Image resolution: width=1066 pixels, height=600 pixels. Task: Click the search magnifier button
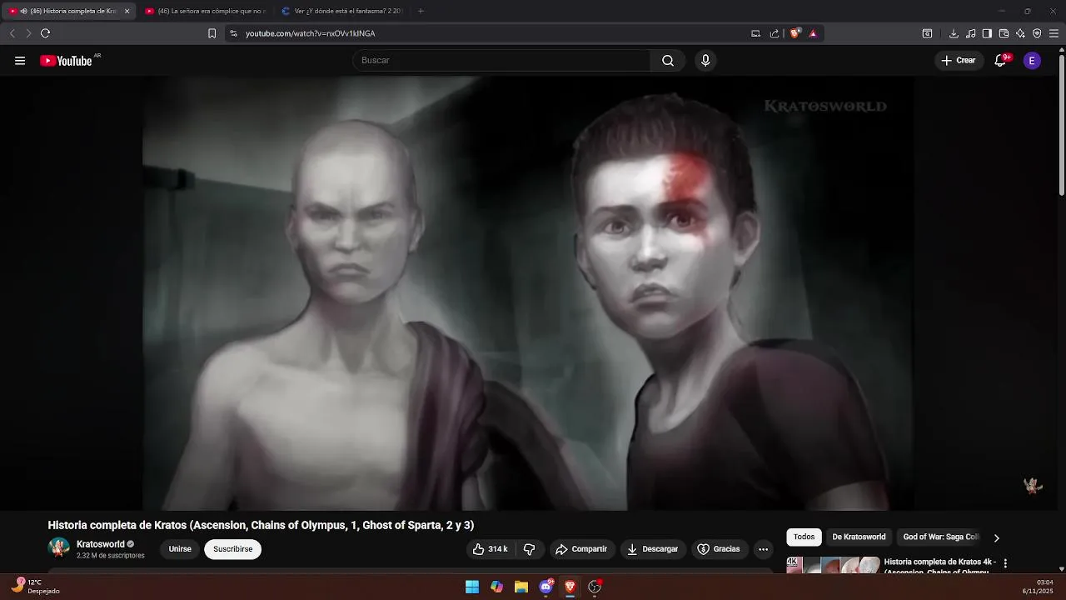coord(668,61)
